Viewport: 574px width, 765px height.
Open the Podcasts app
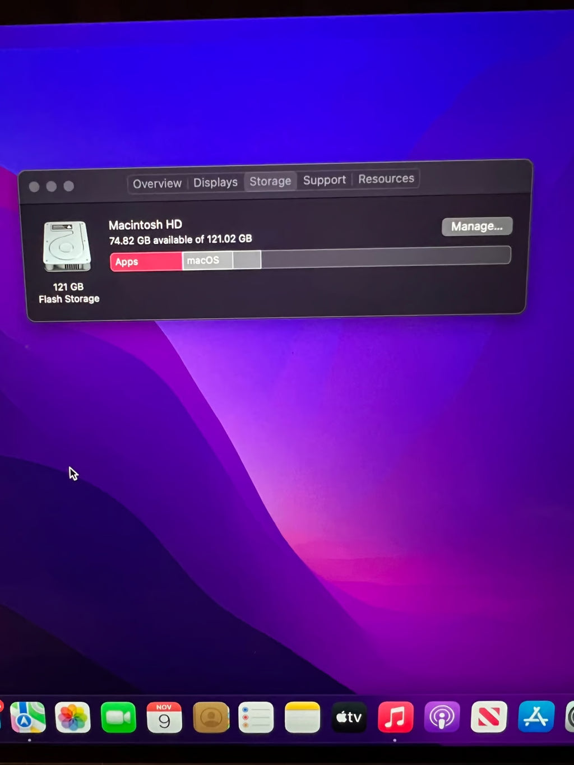[442, 717]
